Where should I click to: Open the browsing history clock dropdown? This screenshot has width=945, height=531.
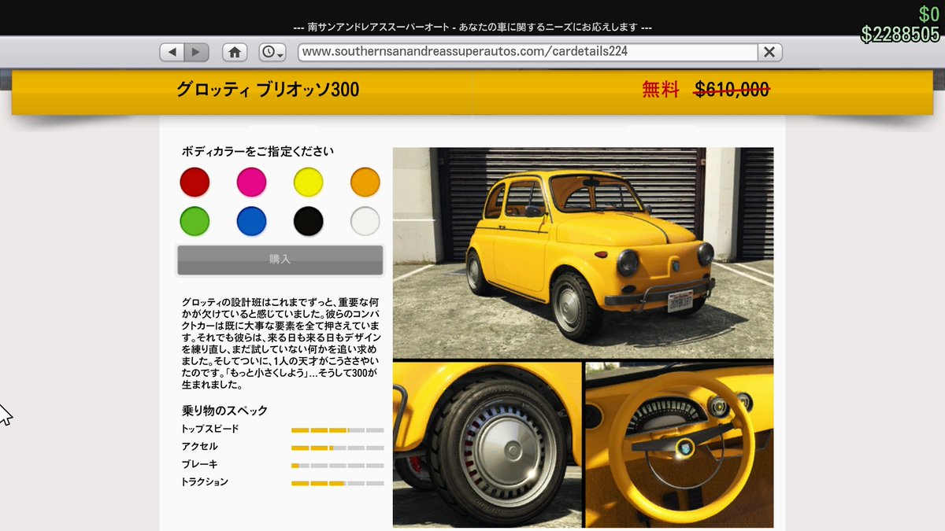tap(272, 52)
